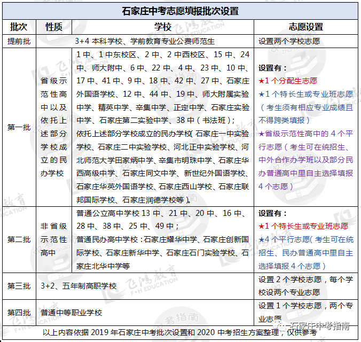Click the line 邦国际学校、石家庄润德学校等

coord(134,200)
